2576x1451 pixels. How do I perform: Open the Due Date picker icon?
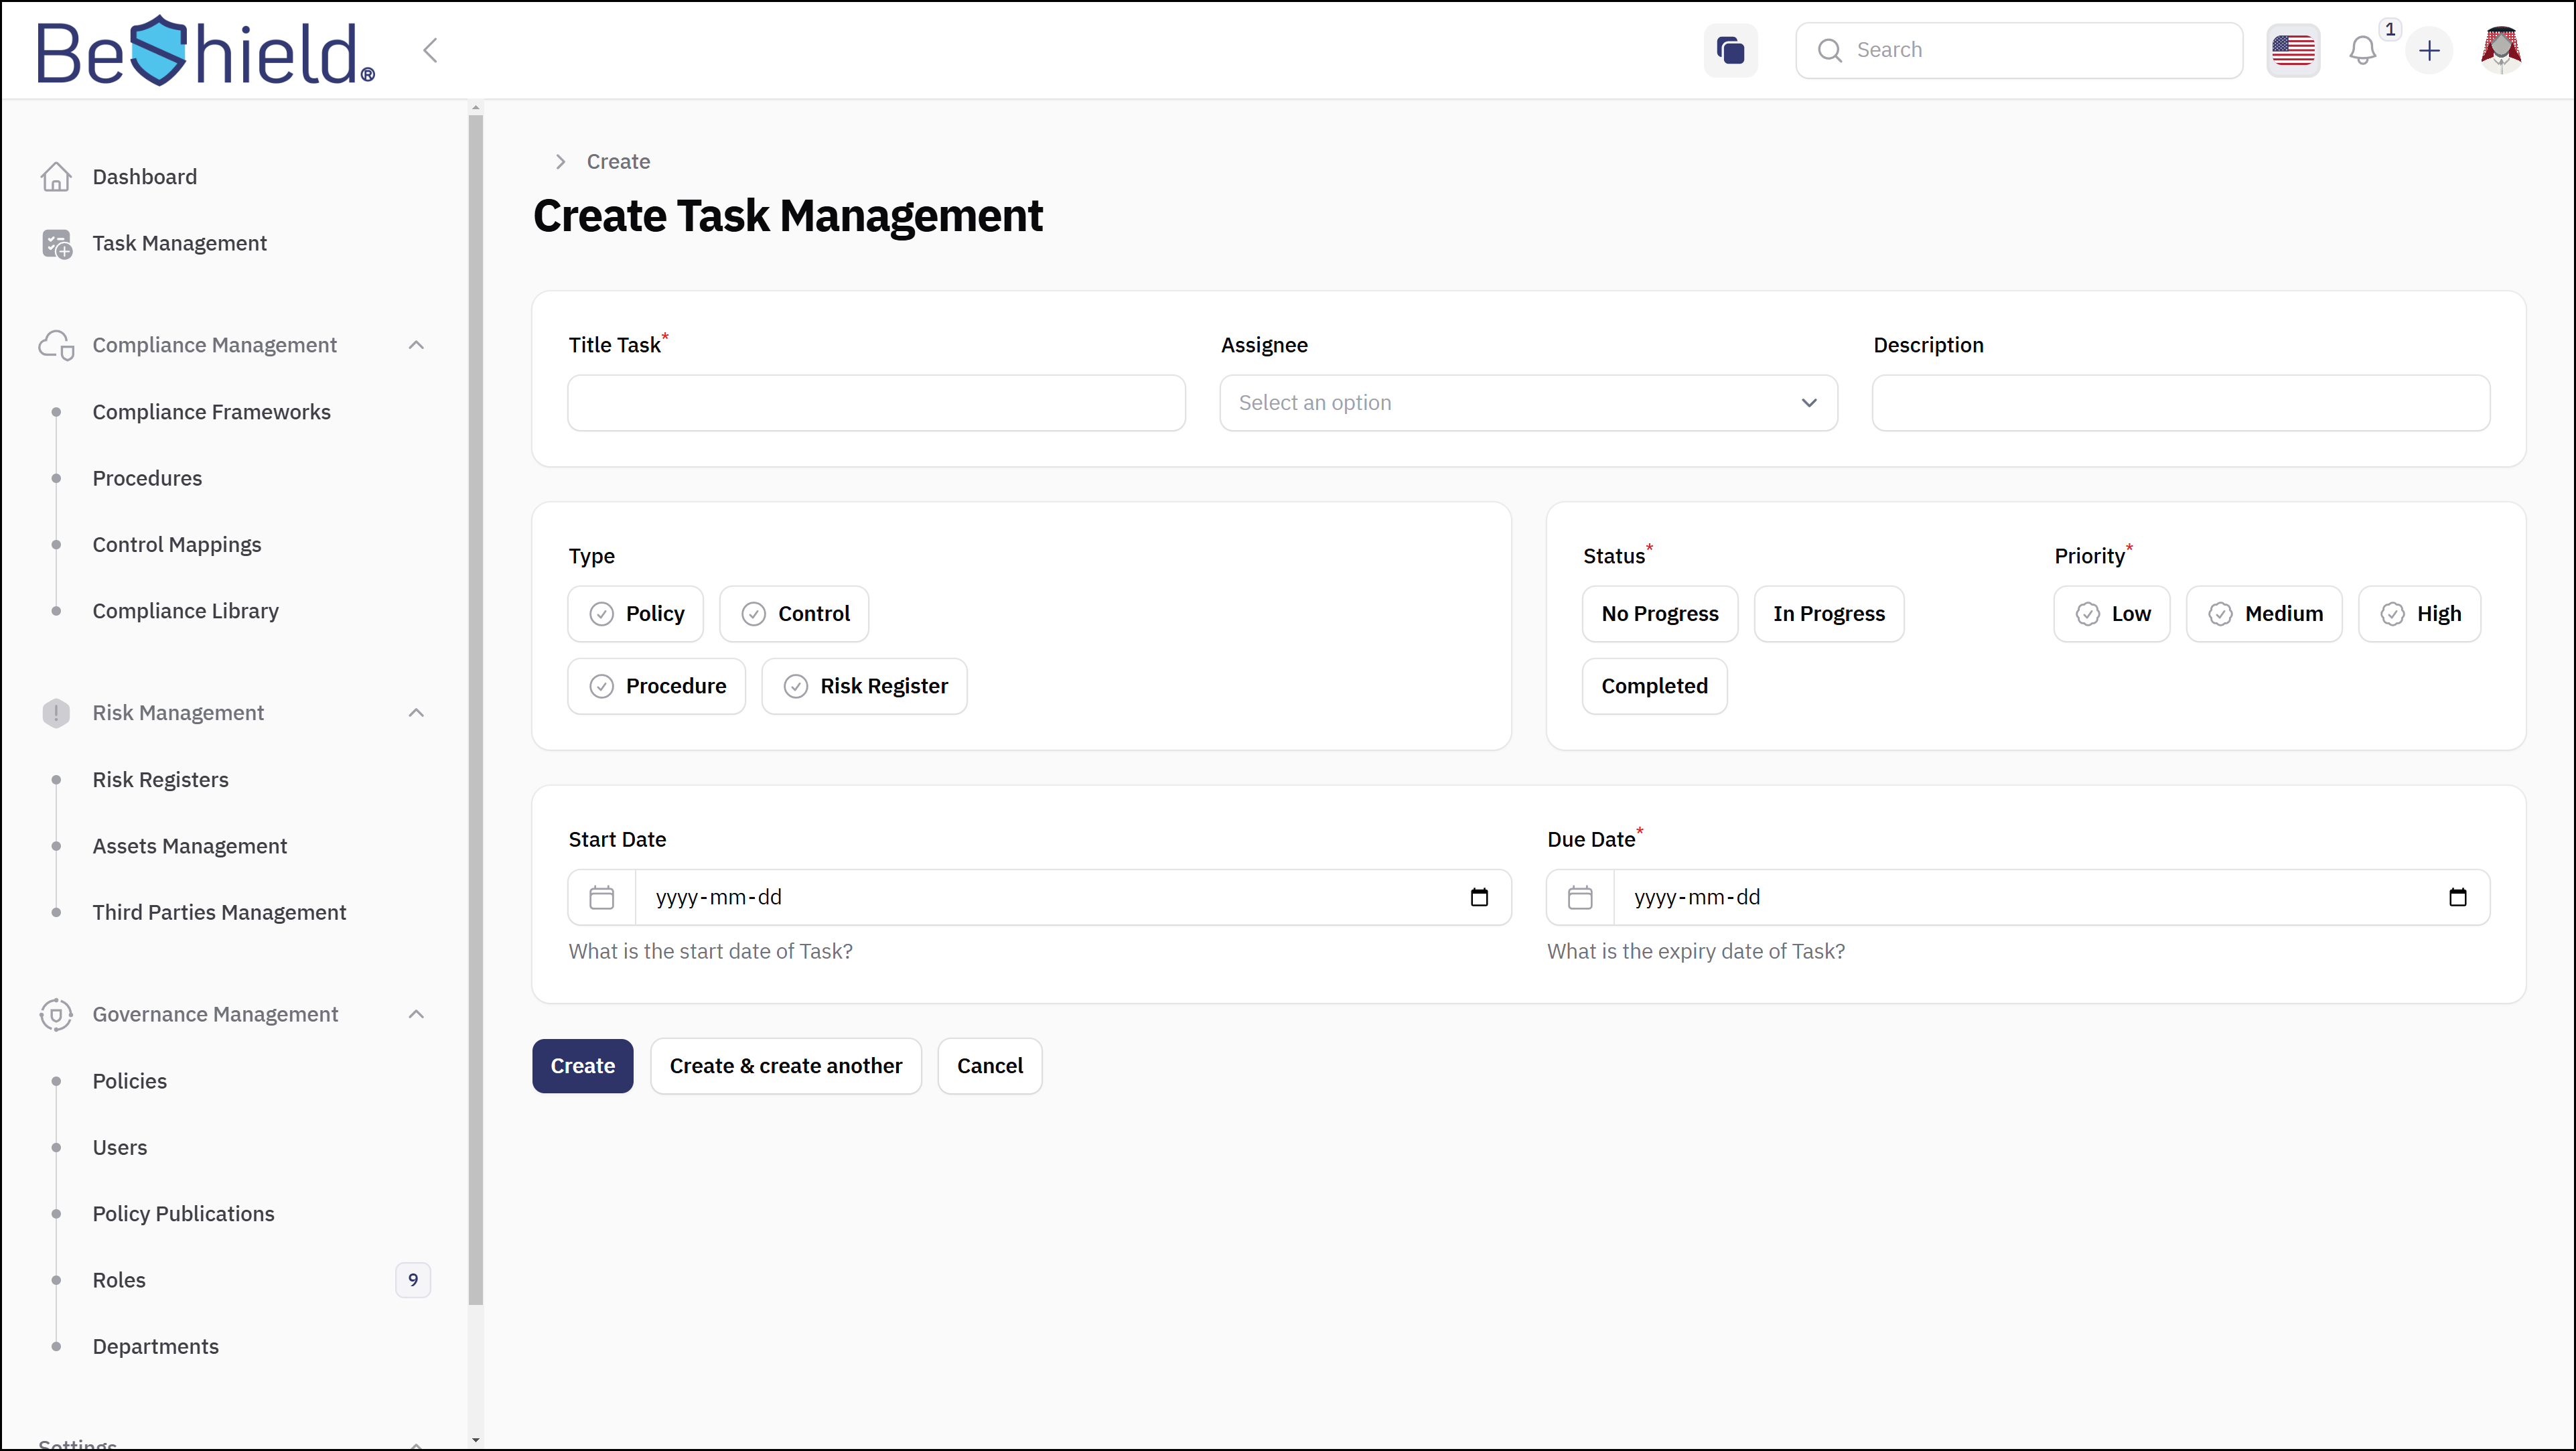coord(2457,897)
